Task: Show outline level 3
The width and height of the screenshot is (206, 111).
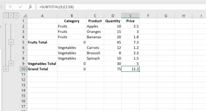Action: [16, 16]
